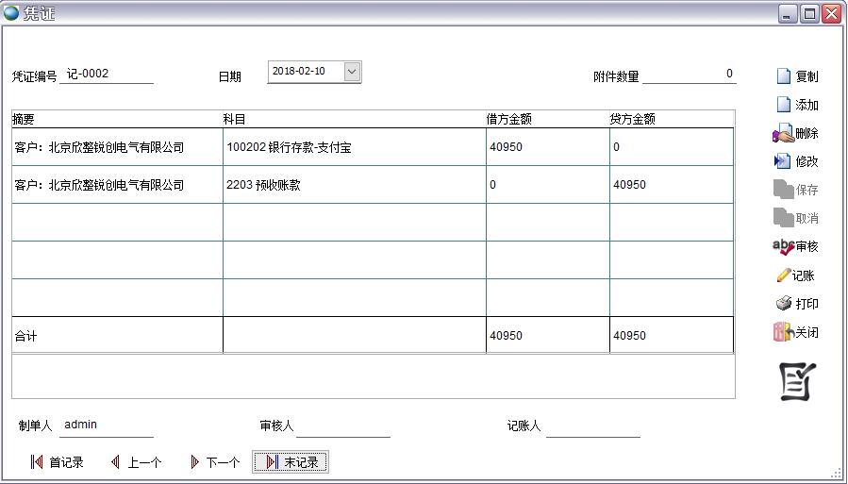
Task: Close the voucher using 关闭 icon
Action: pos(782,332)
